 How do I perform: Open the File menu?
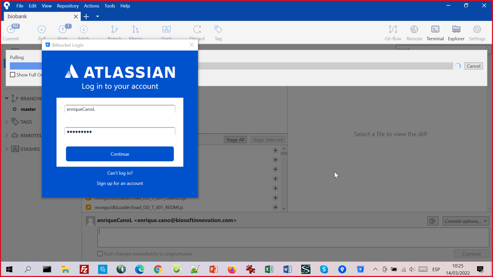20,5
